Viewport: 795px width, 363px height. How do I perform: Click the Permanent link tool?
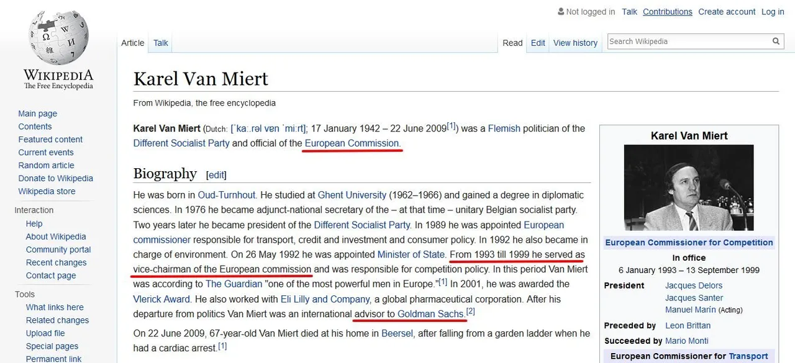(53, 359)
